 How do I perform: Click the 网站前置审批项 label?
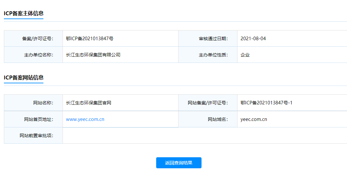[37, 136]
